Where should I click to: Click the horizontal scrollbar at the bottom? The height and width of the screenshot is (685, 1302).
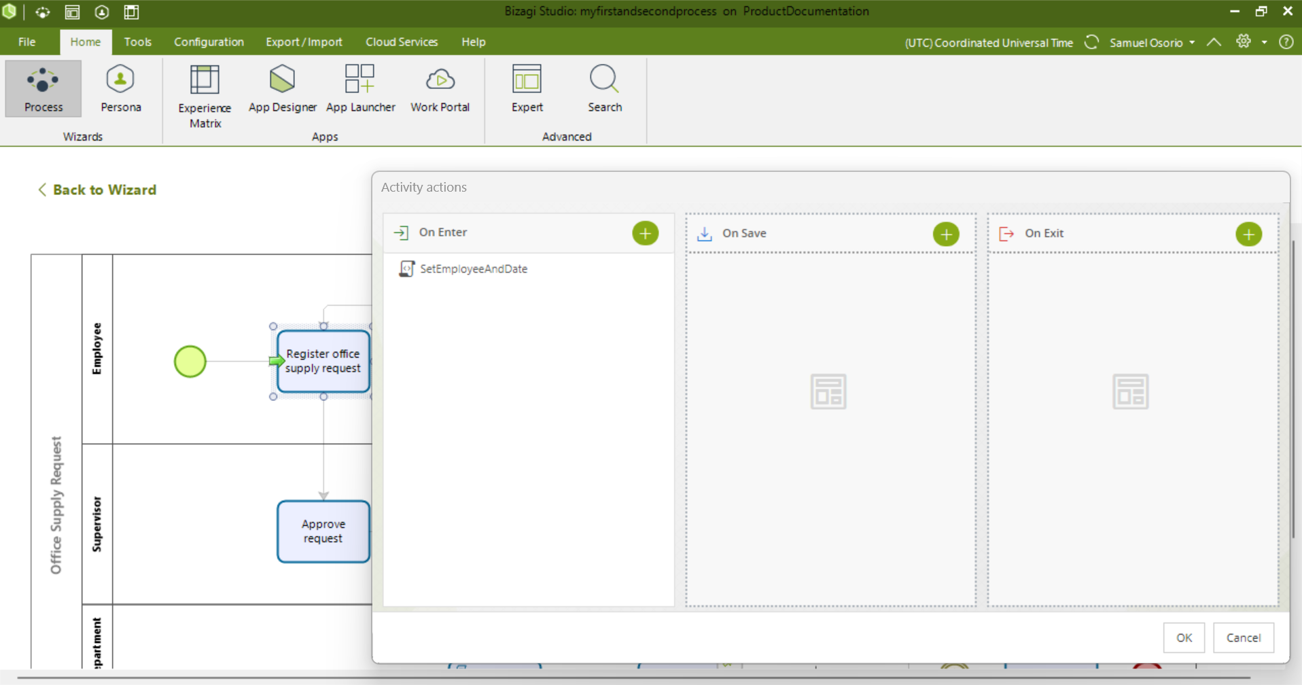click(x=633, y=678)
